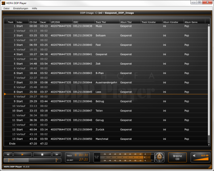Click the play button in transport controls
The image size is (214, 171).
pyautogui.click(x=22, y=155)
